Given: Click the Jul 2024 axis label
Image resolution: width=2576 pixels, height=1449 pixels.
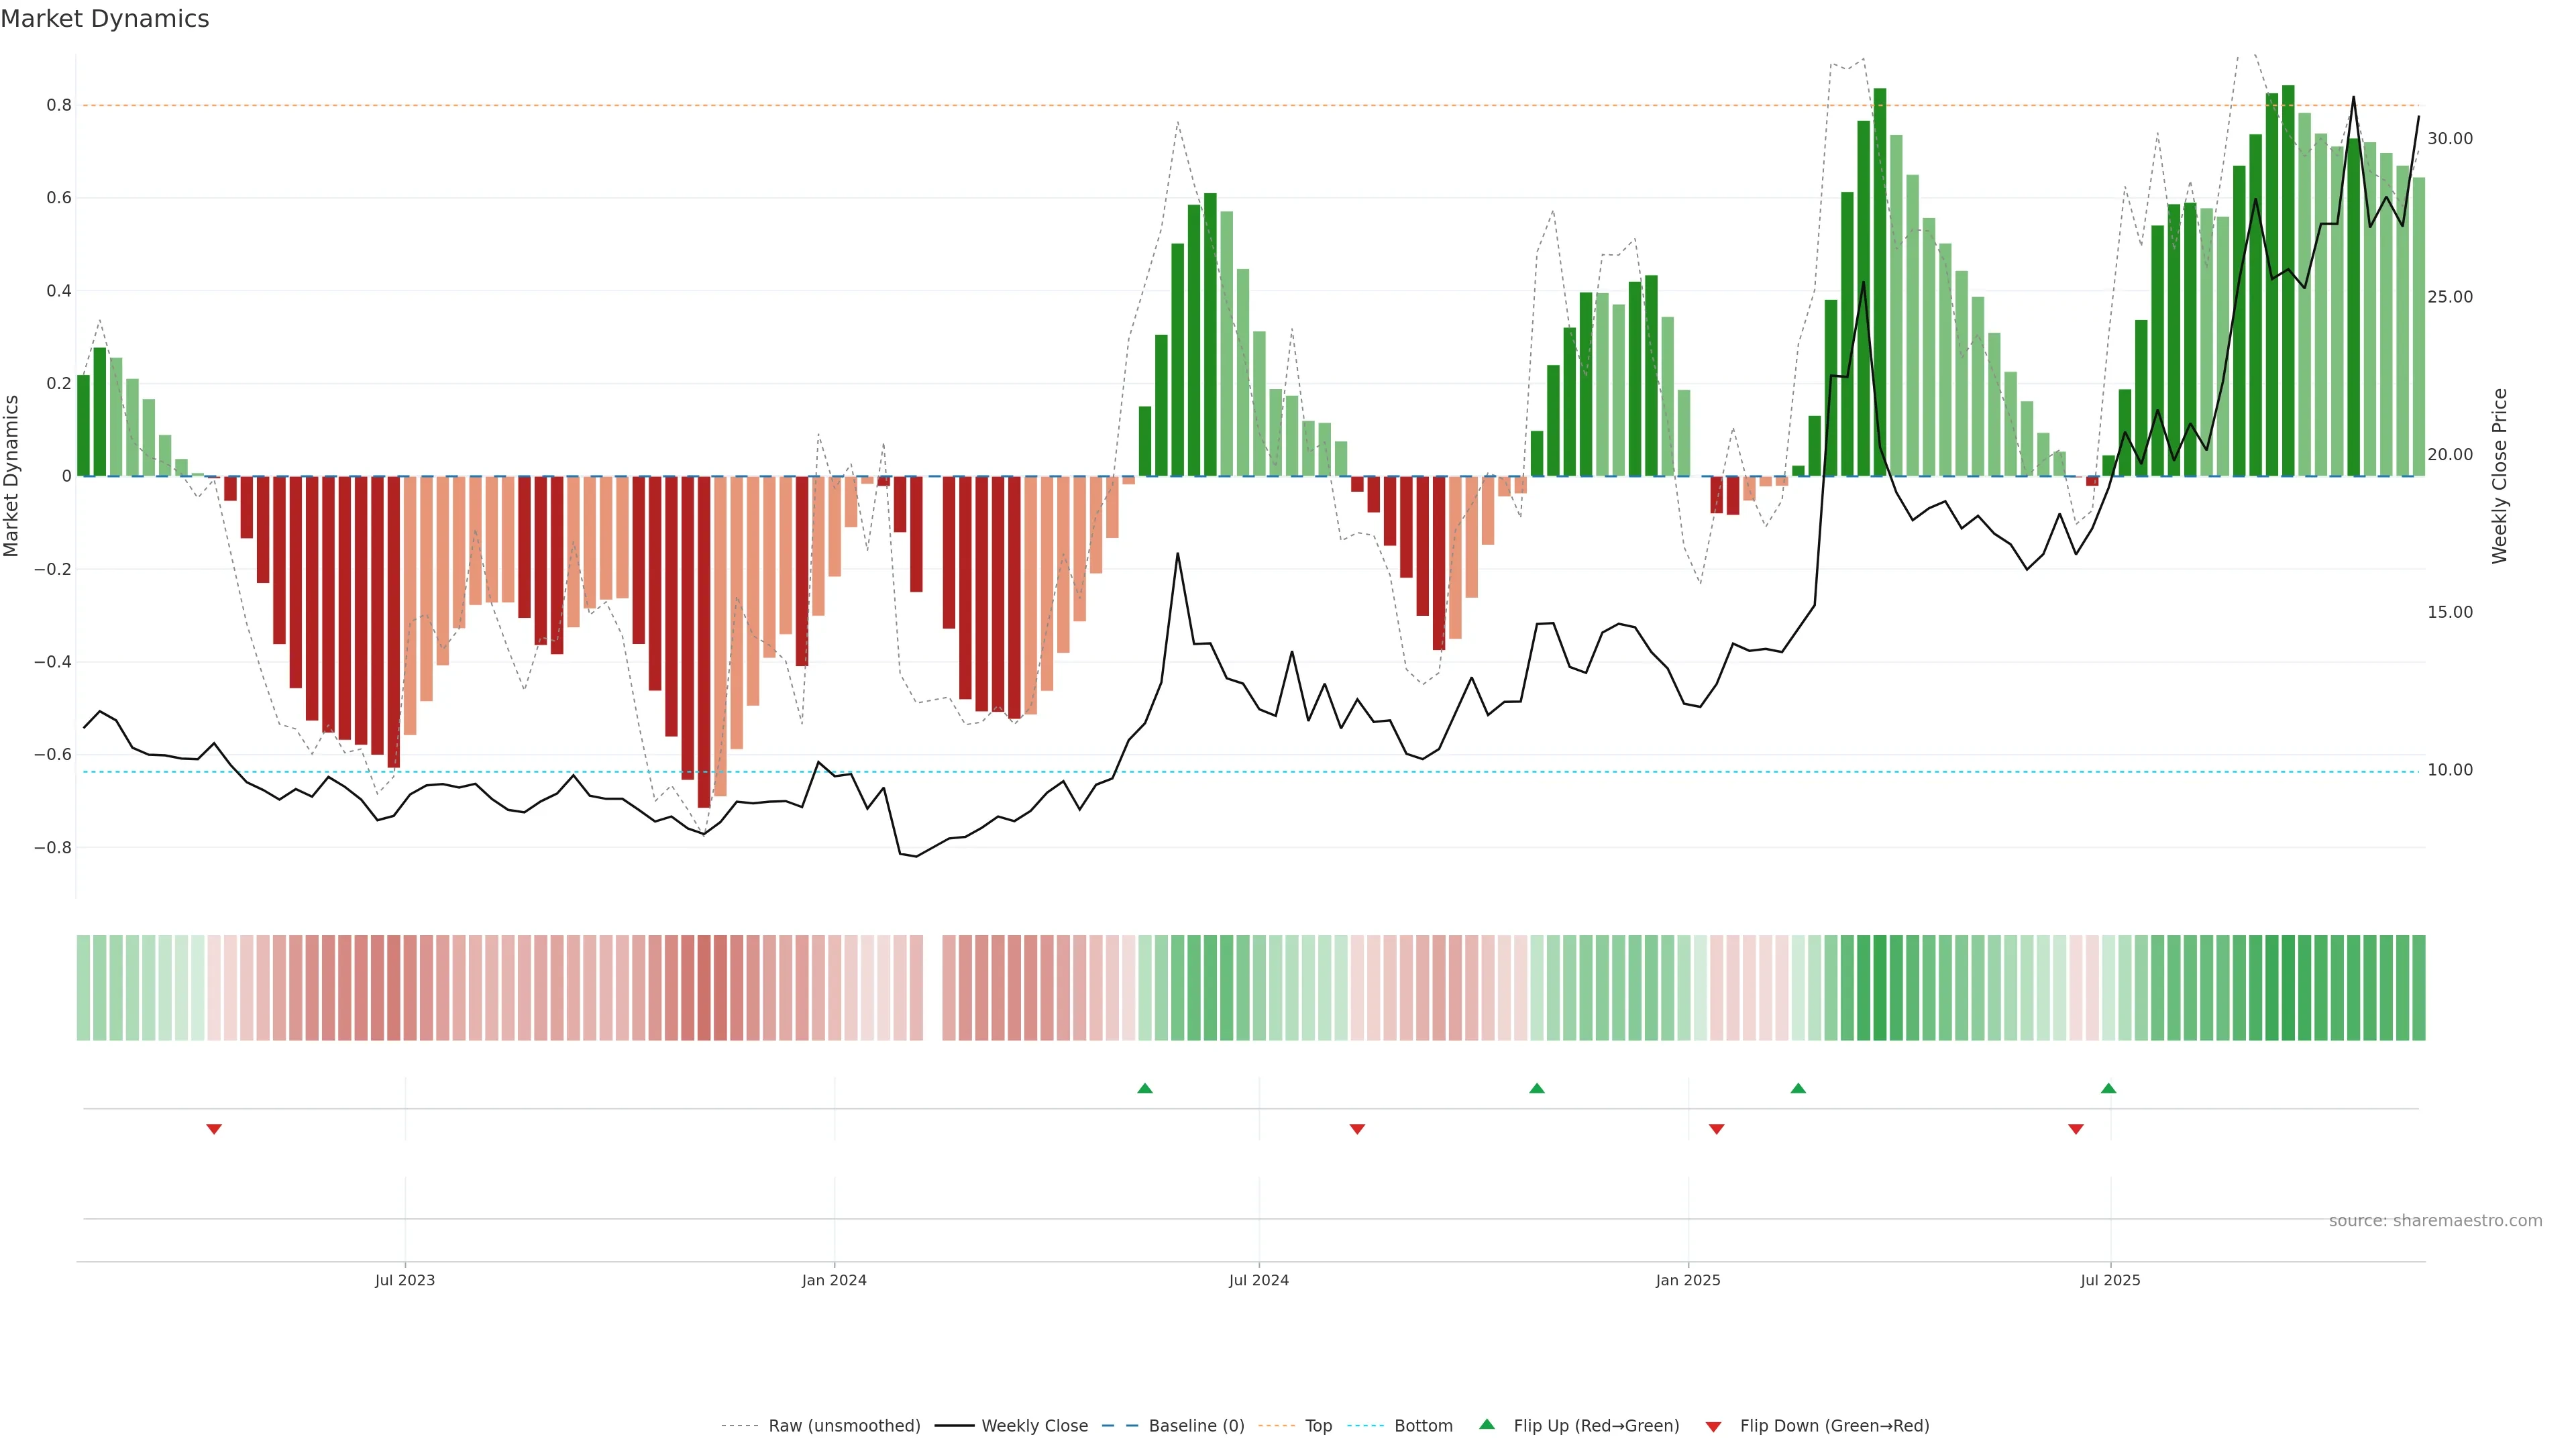Looking at the screenshot, I should click(x=1258, y=1280).
